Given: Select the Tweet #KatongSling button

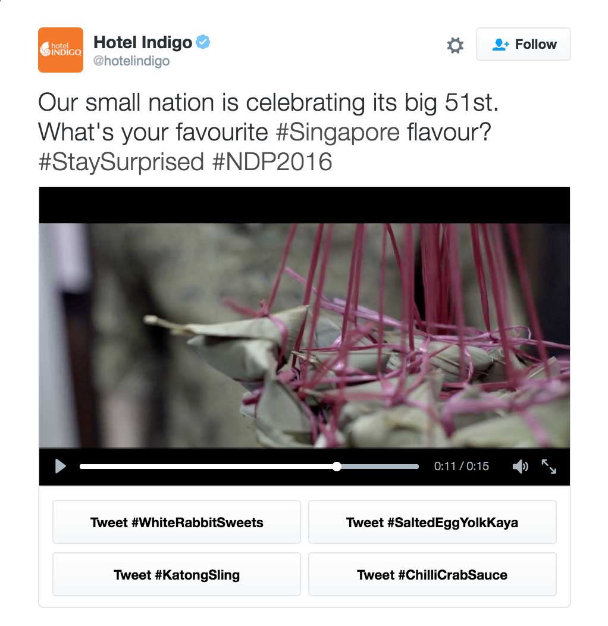Looking at the screenshot, I should (177, 574).
